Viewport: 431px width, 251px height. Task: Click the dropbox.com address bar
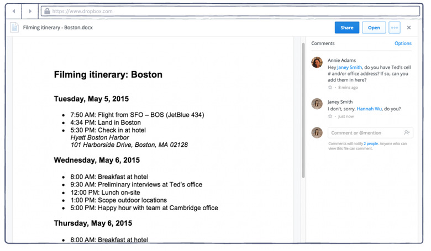tap(230, 11)
